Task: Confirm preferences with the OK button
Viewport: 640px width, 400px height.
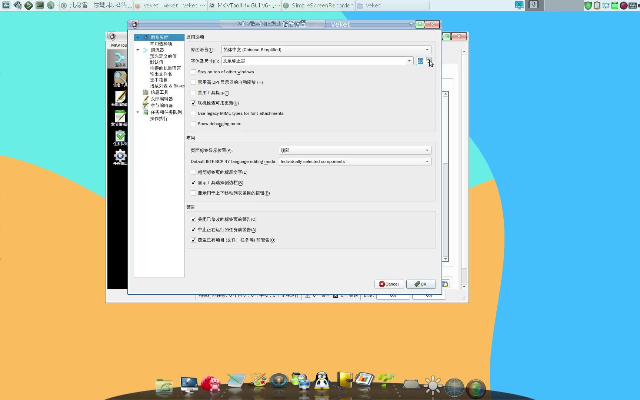Action: click(421, 284)
